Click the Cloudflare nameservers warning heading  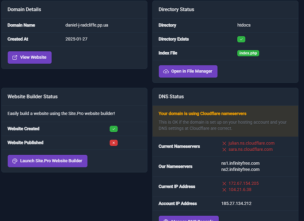202,114
